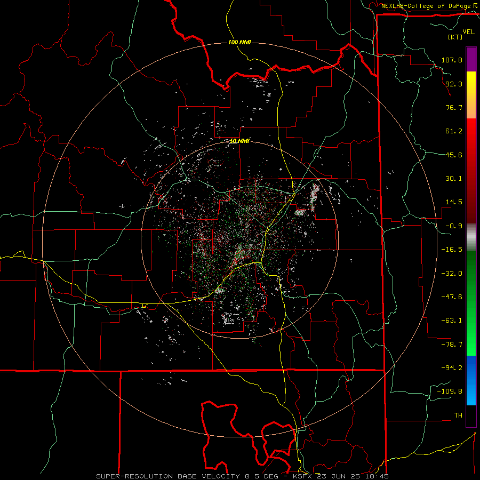
Task: Click the 76.7 value on velocity scale
Action: coord(454,107)
